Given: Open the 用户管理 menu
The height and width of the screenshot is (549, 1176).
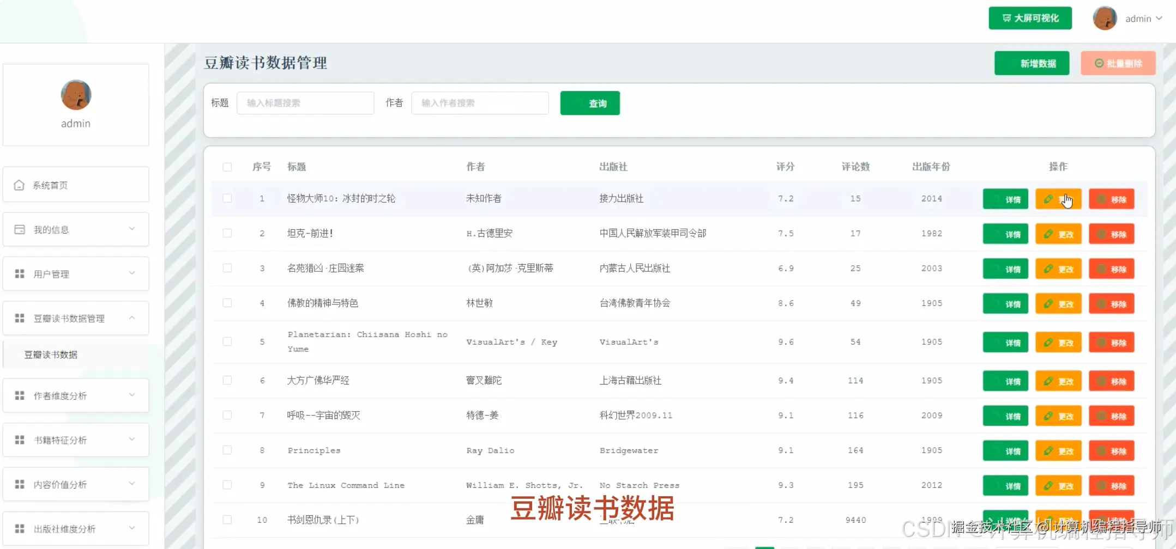Looking at the screenshot, I should coord(76,273).
